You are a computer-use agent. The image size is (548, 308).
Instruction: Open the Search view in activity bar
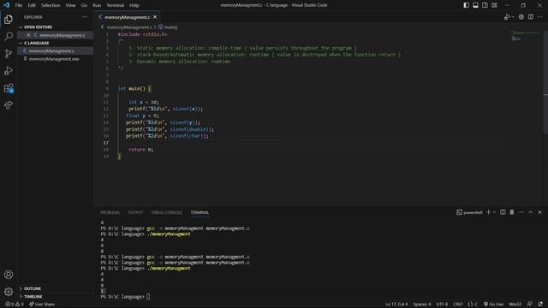9,36
